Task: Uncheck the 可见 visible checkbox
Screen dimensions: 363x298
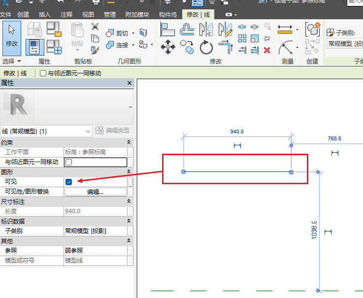Action: click(69, 182)
